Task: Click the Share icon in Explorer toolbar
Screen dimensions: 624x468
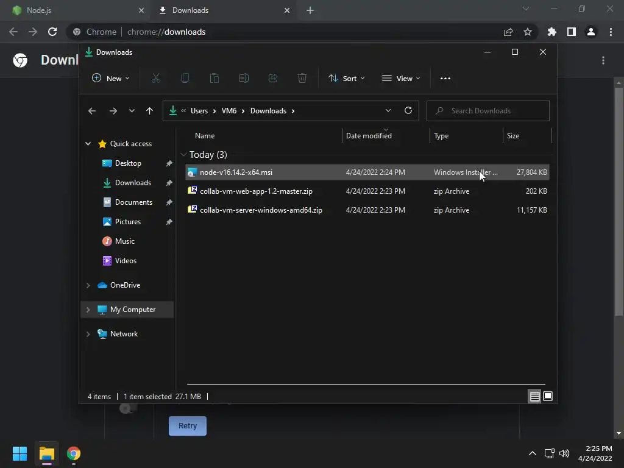Action: 273,79
